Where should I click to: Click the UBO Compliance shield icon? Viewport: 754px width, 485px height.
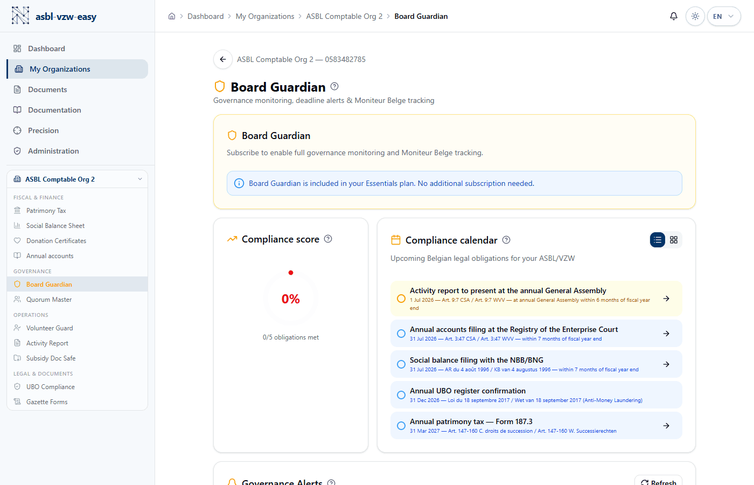pos(17,386)
